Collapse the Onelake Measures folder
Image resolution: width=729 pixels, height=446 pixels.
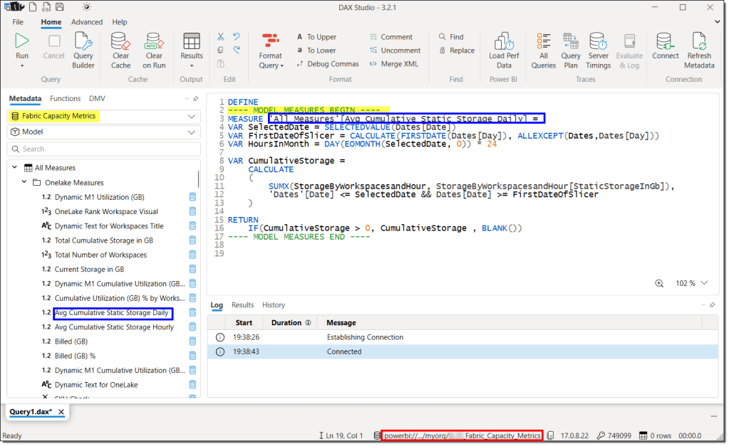coord(25,183)
